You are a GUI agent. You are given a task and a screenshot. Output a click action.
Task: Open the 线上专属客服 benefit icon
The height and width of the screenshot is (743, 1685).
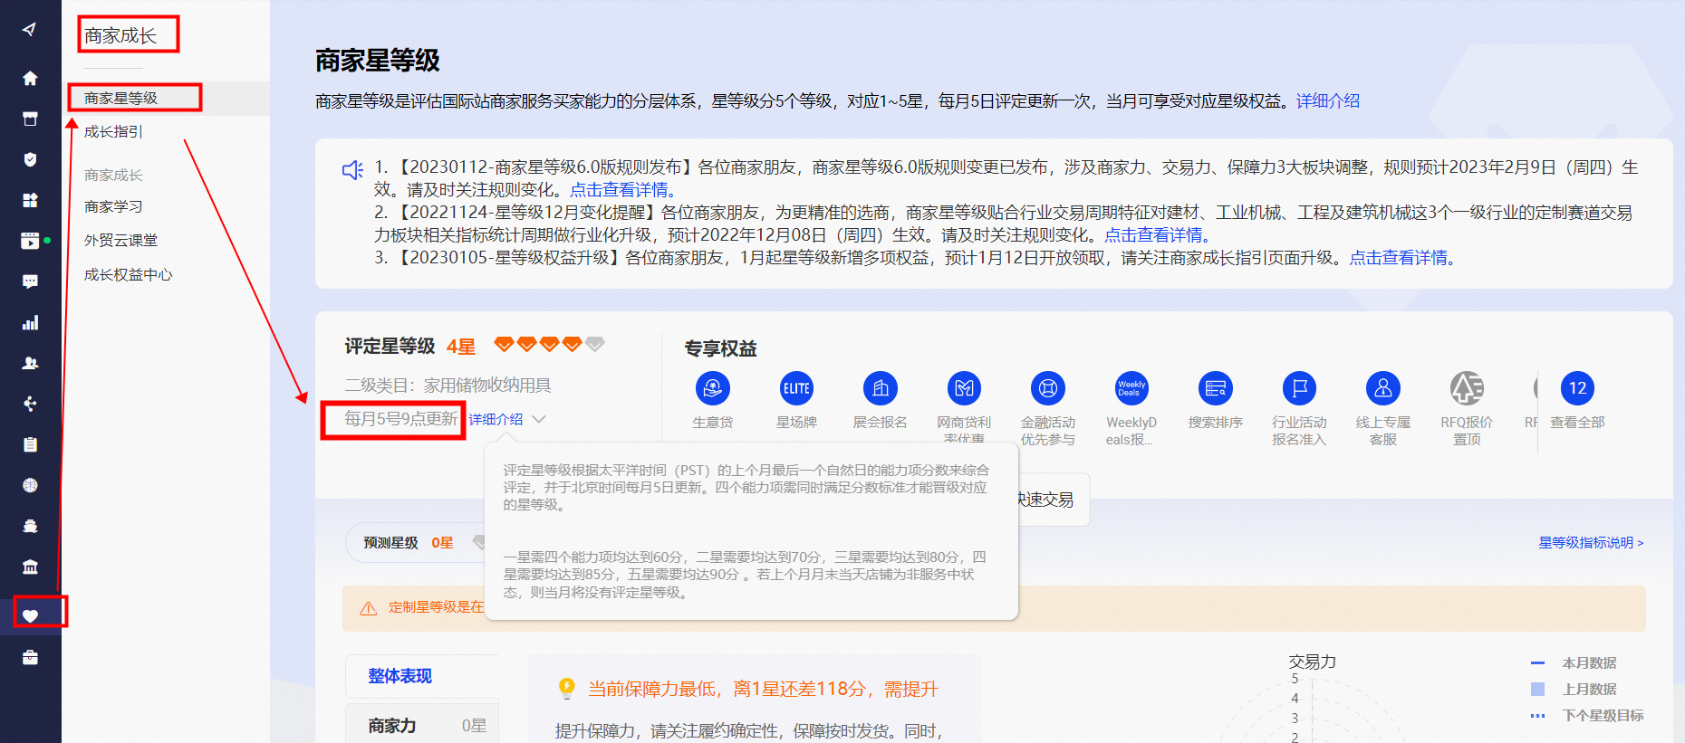1382,389
